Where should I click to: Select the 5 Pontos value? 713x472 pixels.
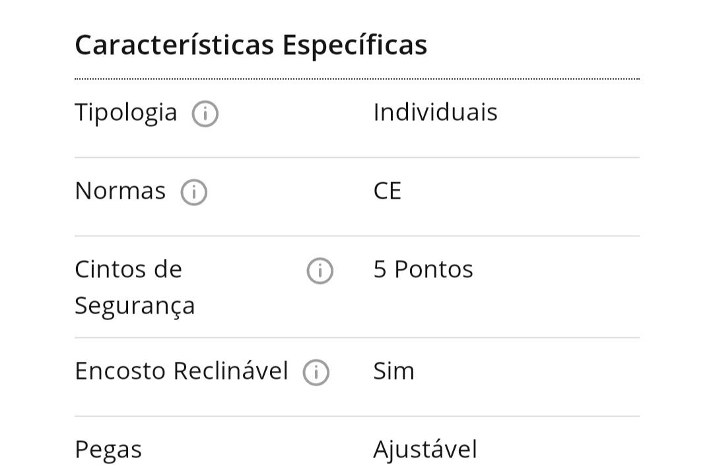point(423,269)
